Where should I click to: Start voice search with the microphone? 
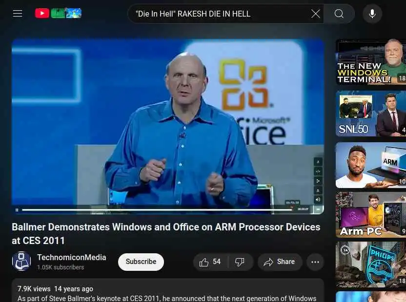pyautogui.click(x=372, y=14)
